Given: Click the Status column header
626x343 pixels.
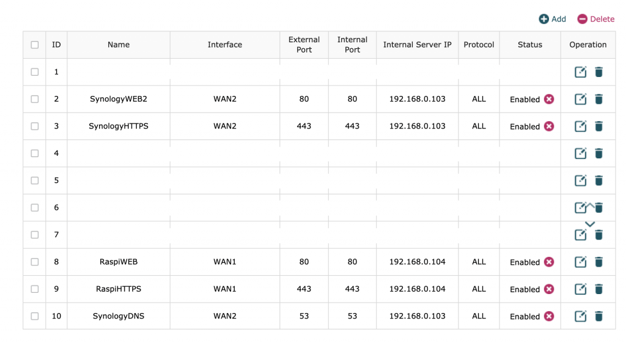Looking at the screenshot, I should (529, 45).
